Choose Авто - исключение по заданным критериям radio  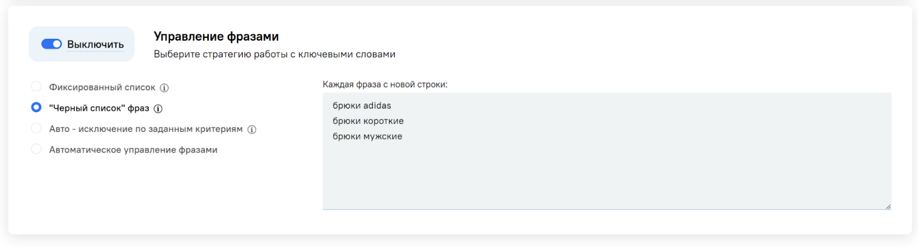pyautogui.click(x=36, y=128)
